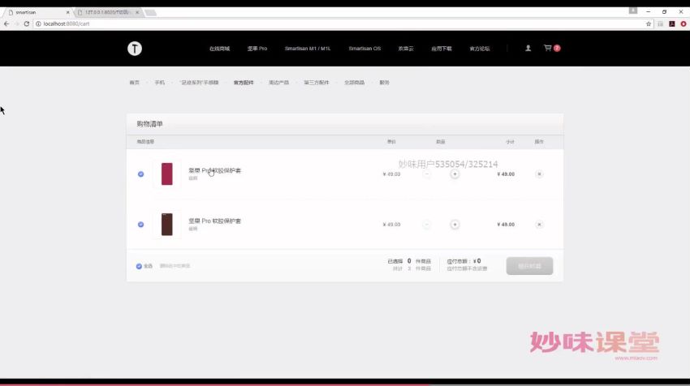Open 应用下载 in the top navigation

(442, 49)
